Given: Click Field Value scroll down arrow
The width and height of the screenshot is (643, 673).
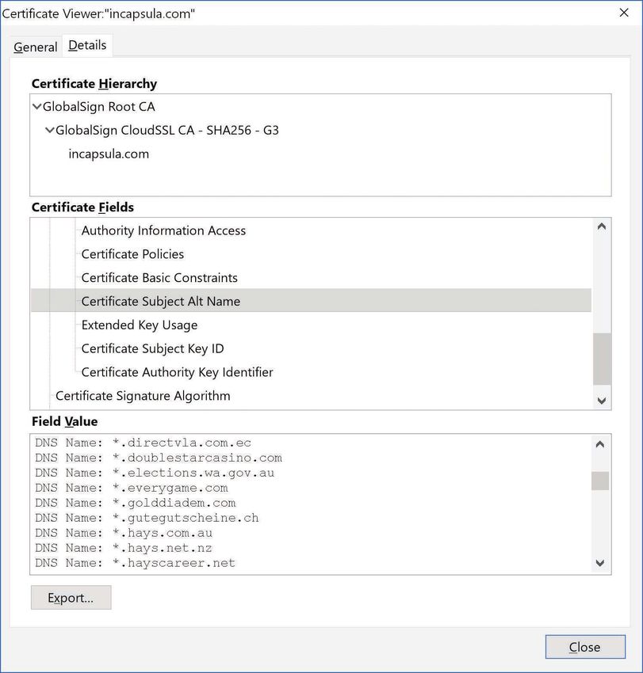Looking at the screenshot, I should click(x=600, y=563).
